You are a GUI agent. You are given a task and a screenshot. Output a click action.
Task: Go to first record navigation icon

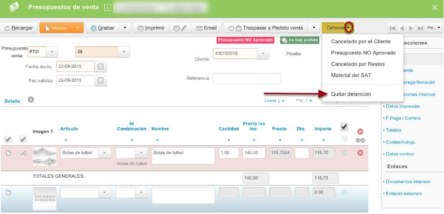tap(392, 28)
